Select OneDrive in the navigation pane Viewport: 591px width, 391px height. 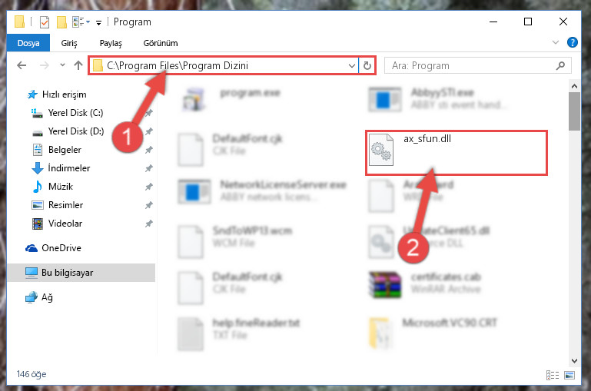point(61,248)
